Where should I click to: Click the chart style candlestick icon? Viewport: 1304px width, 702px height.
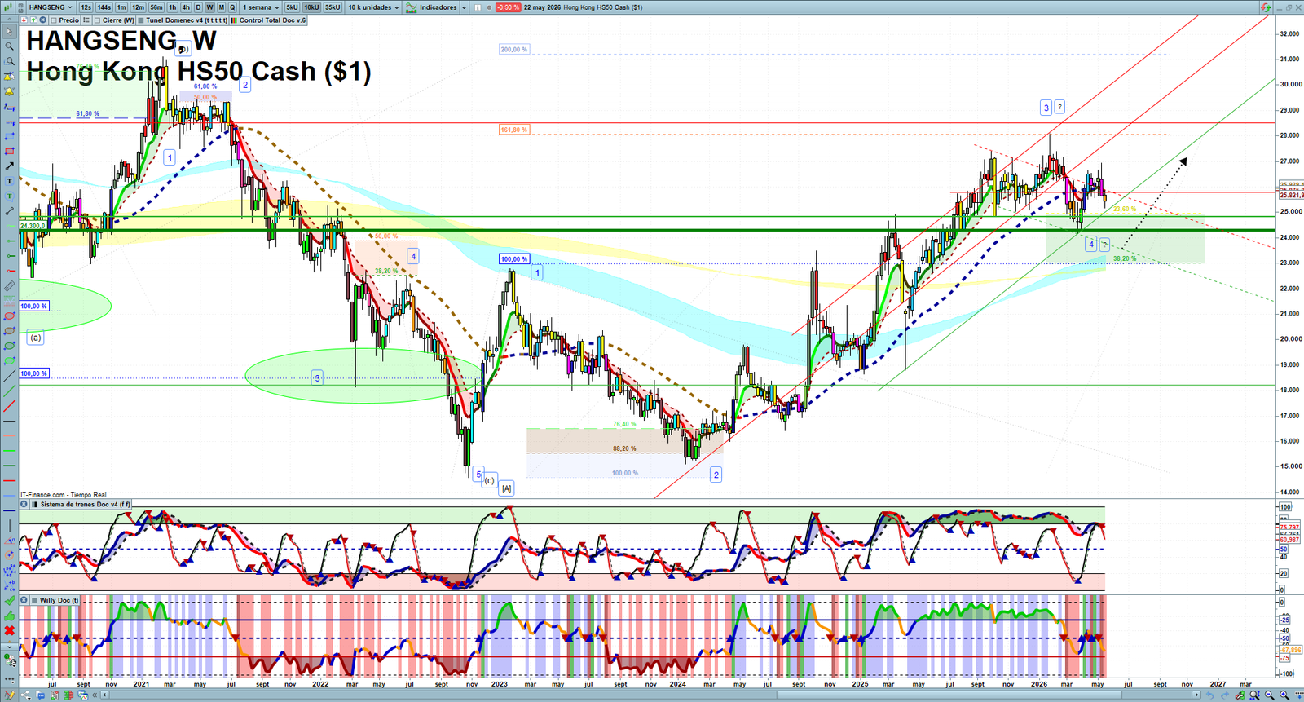7,7
